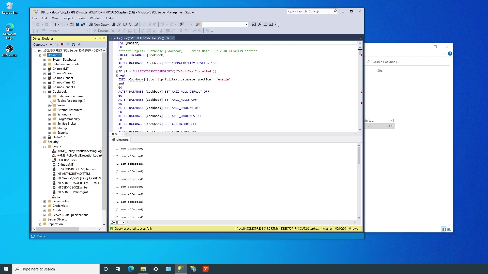Click the Properties wrench icon in toolbar
Screen dimensions: 488x274
(260, 24)
